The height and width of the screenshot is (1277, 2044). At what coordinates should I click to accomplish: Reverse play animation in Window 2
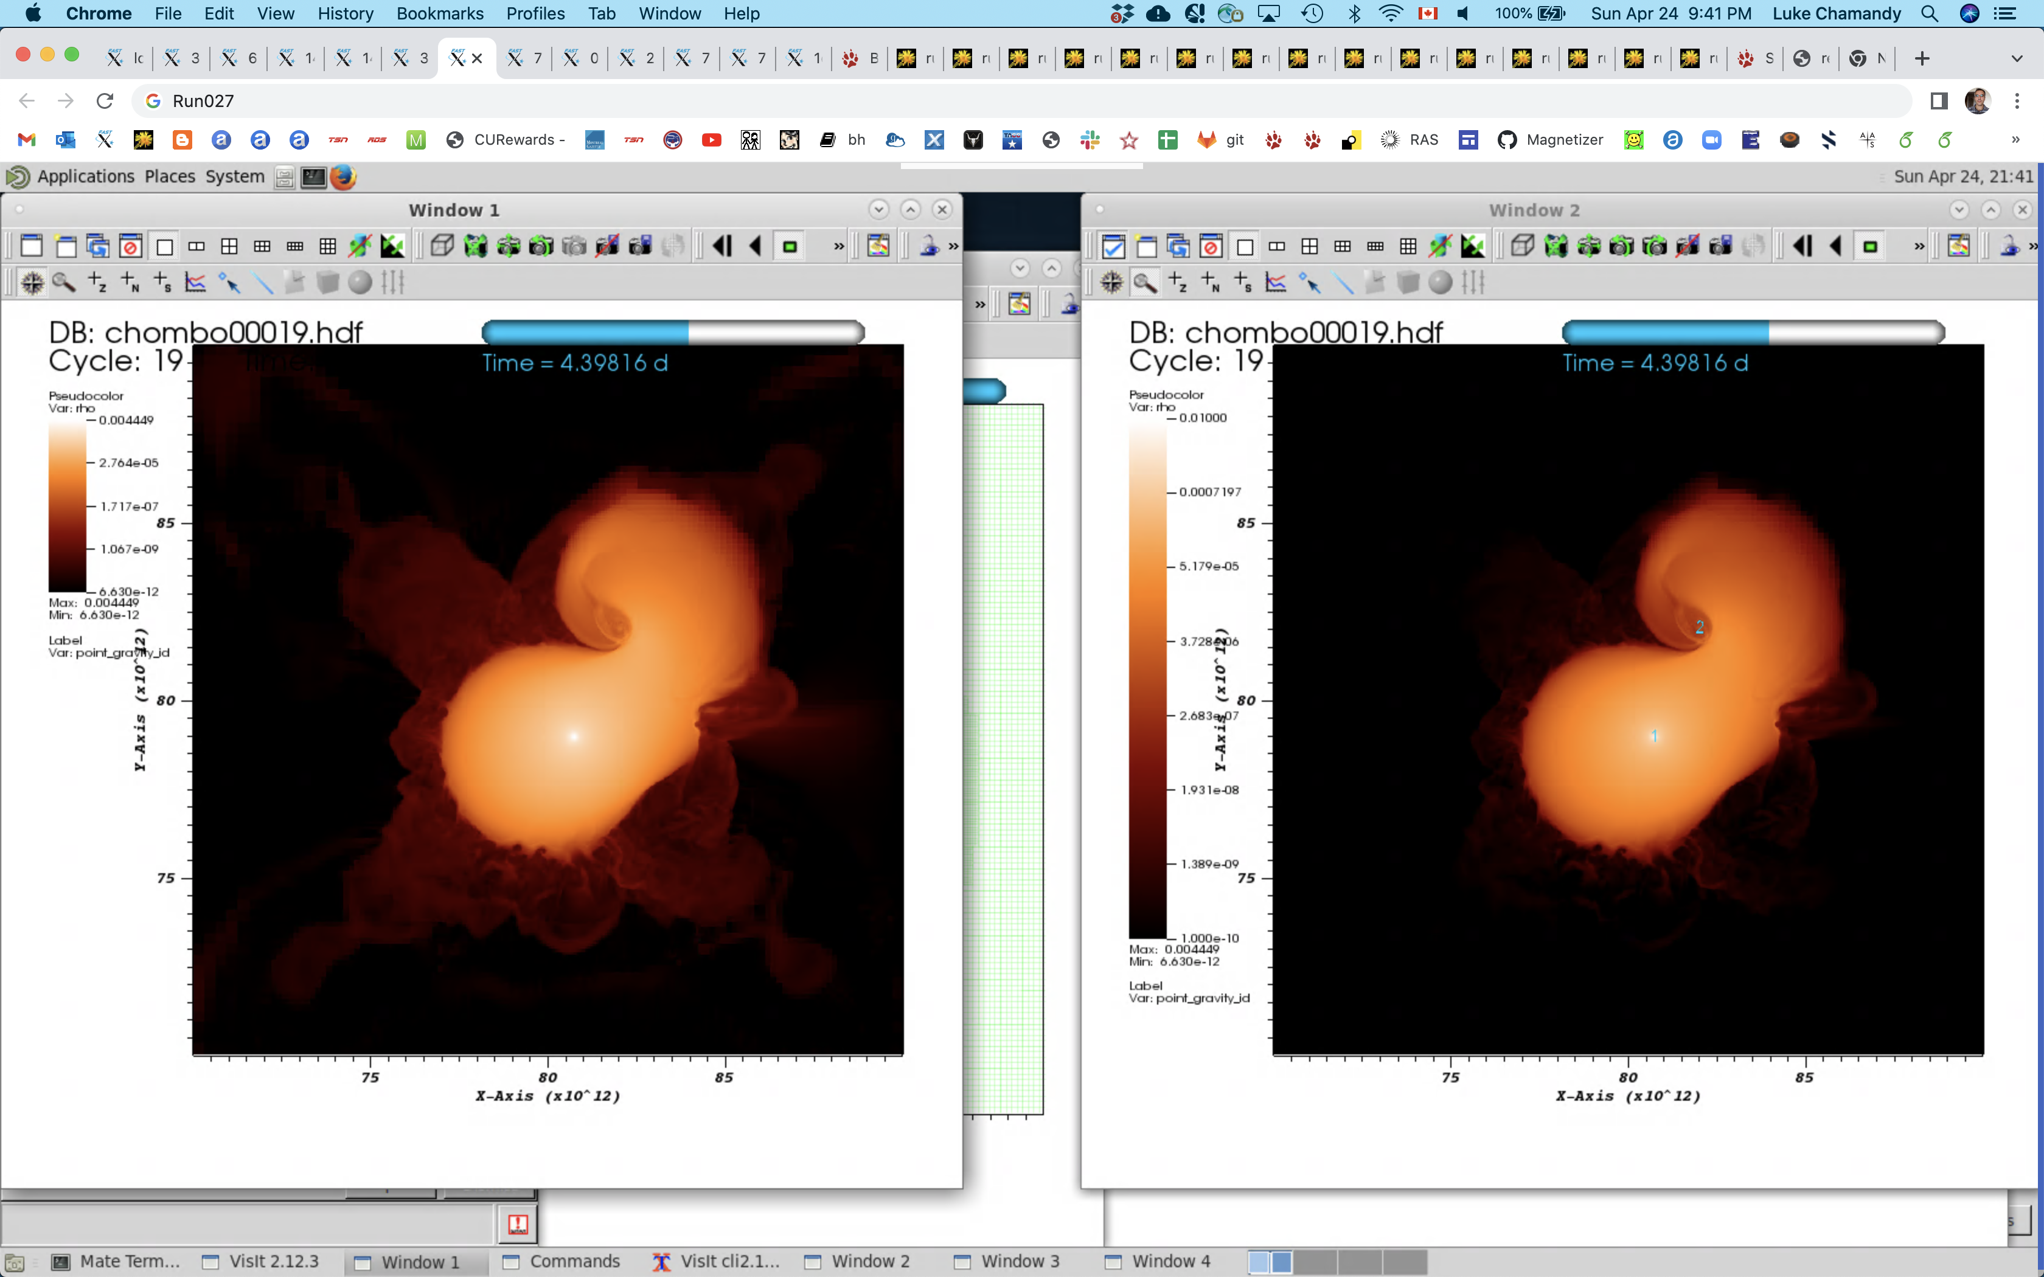click(1835, 246)
